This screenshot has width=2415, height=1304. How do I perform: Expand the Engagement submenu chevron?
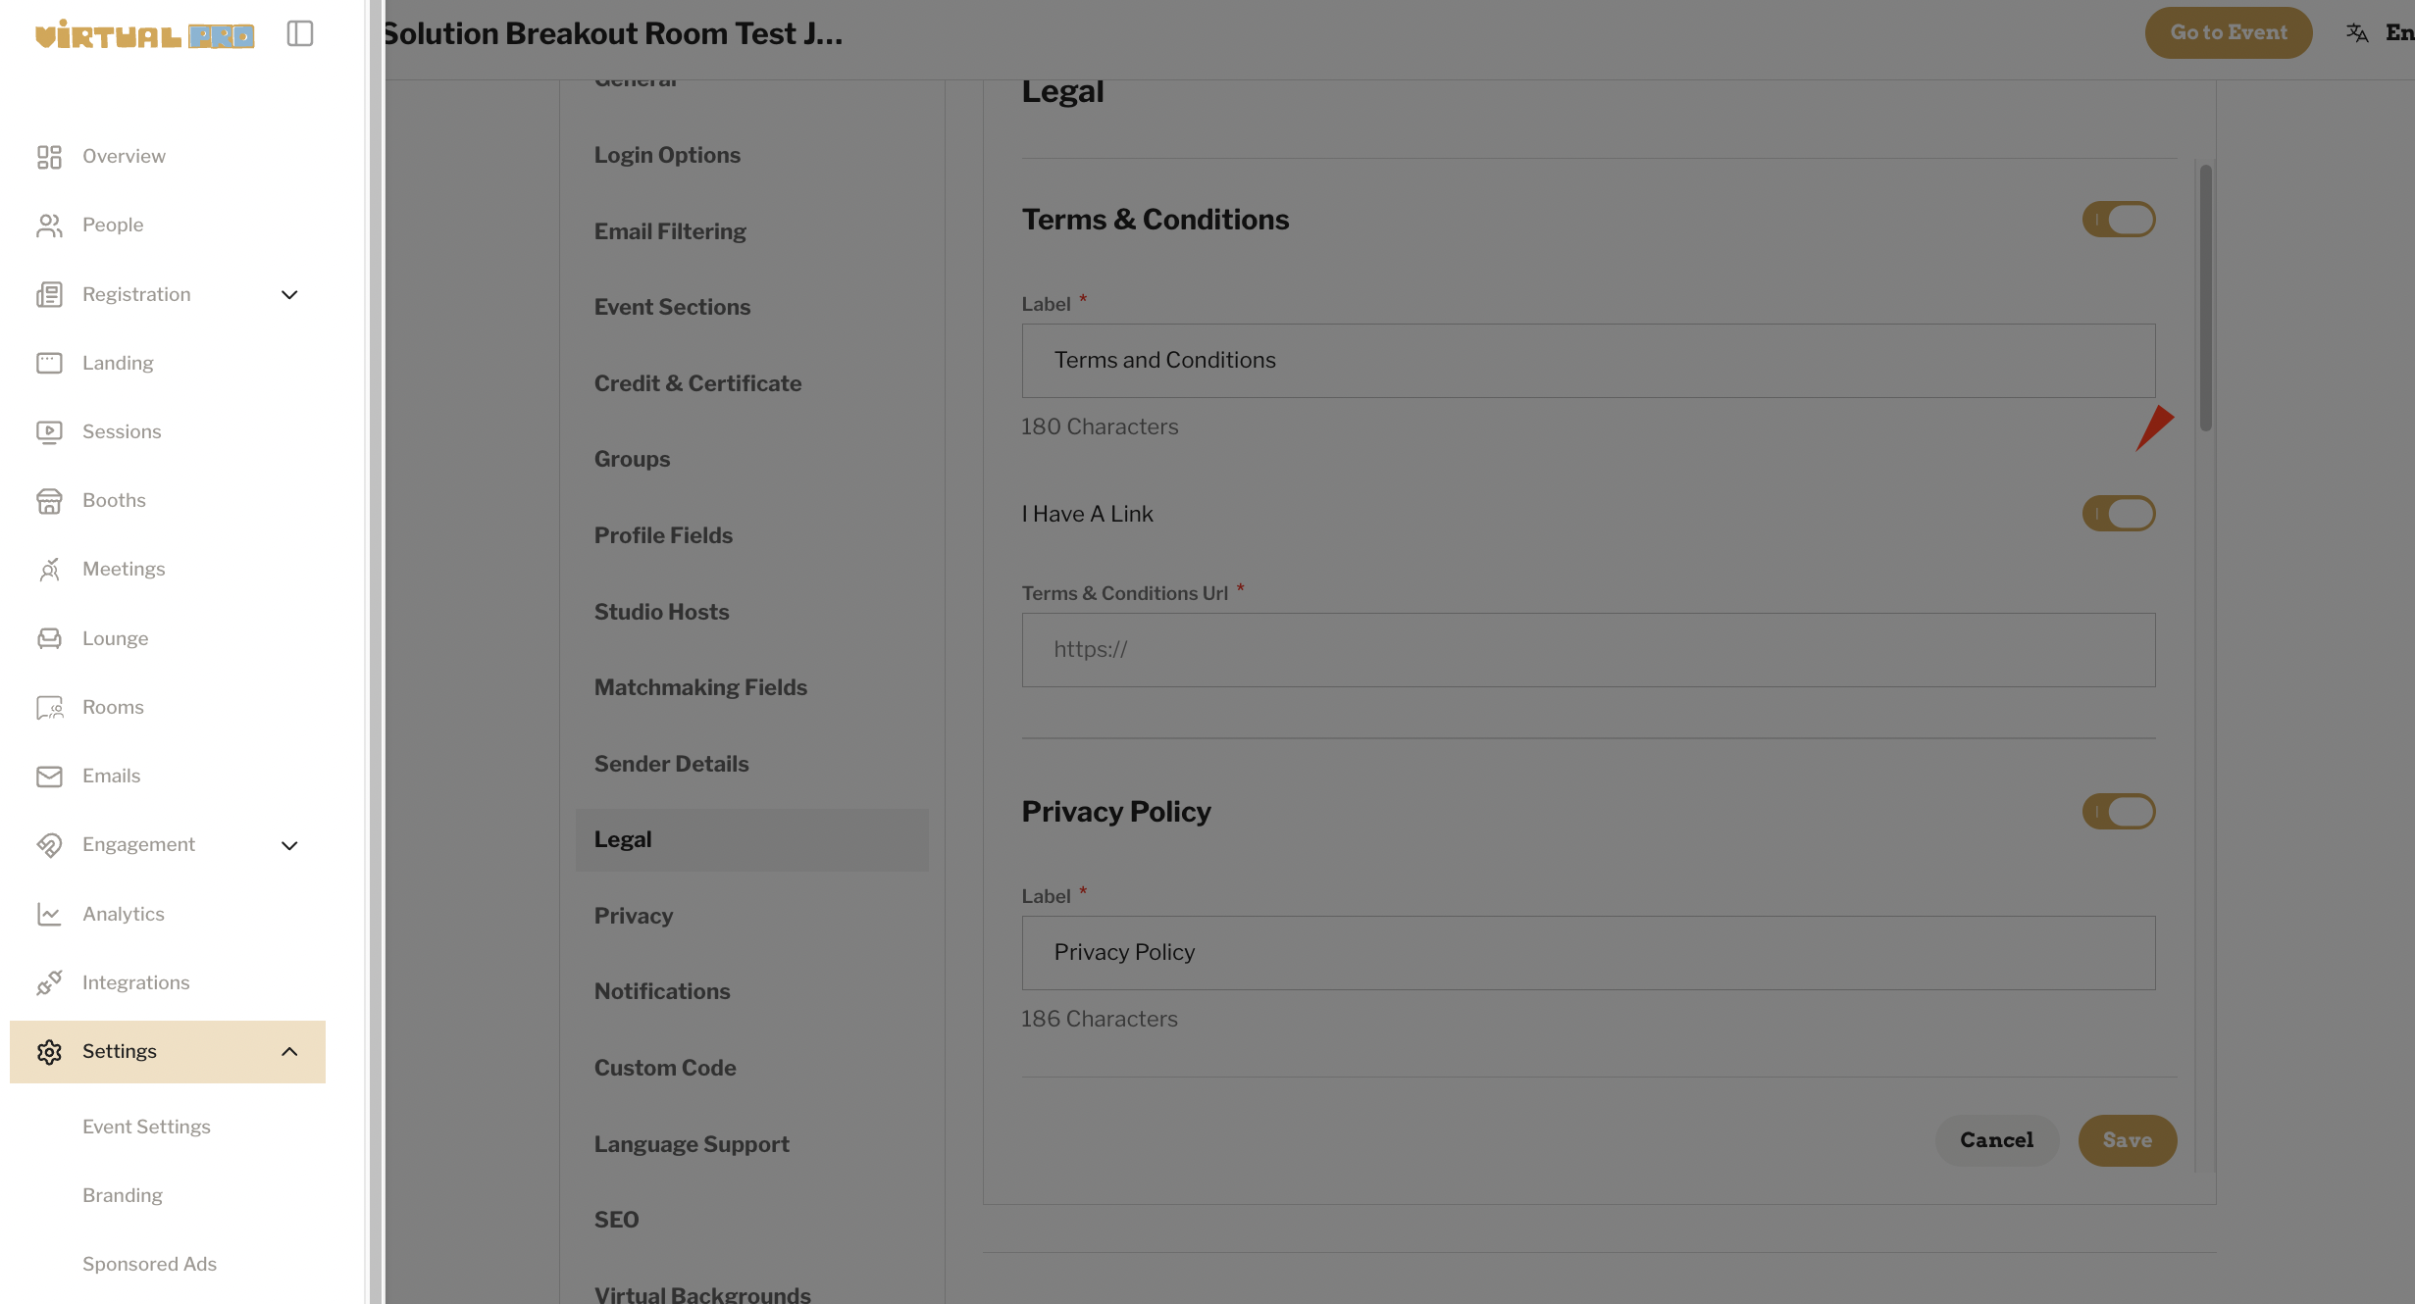(289, 845)
